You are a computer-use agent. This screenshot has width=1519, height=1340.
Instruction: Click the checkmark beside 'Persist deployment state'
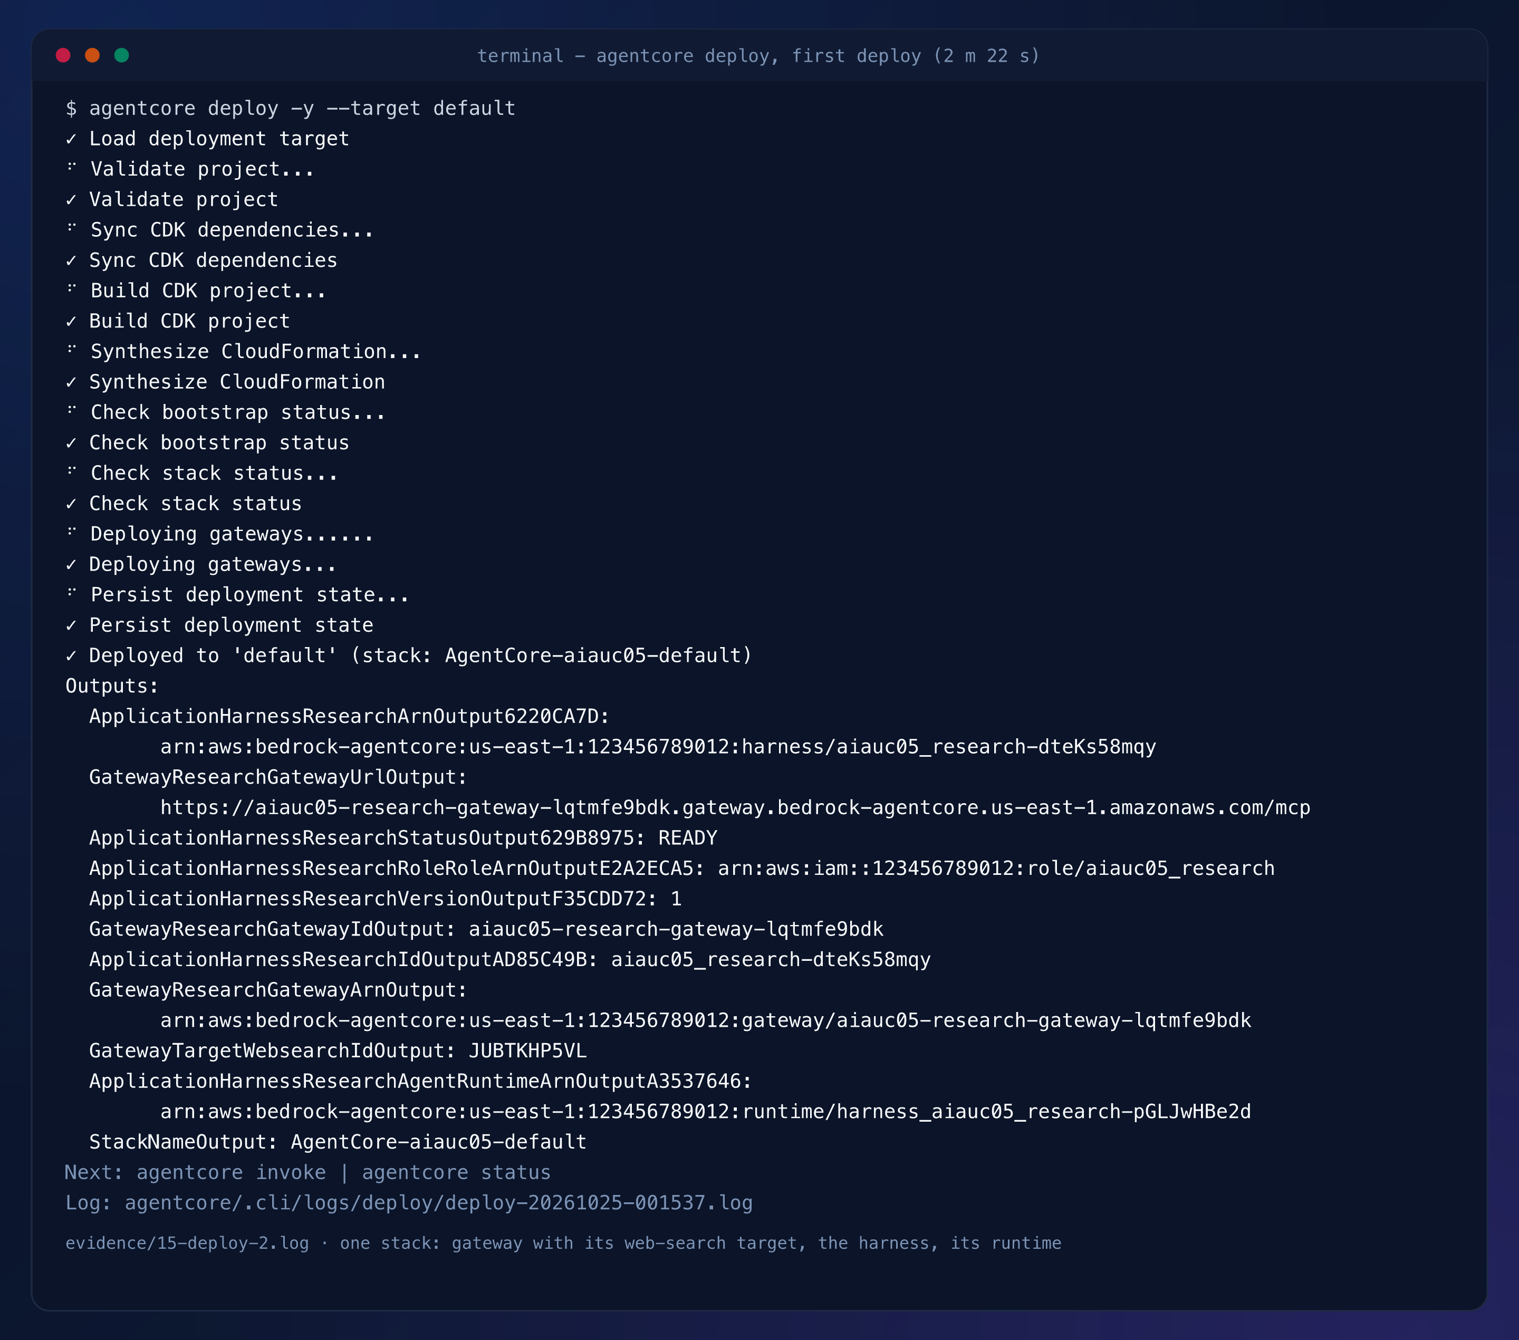click(71, 626)
